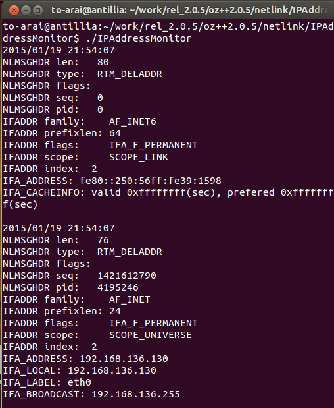Click the fe80::250:56ff:fe39:1598 address
The image size is (334, 408).
coord(151,181)
